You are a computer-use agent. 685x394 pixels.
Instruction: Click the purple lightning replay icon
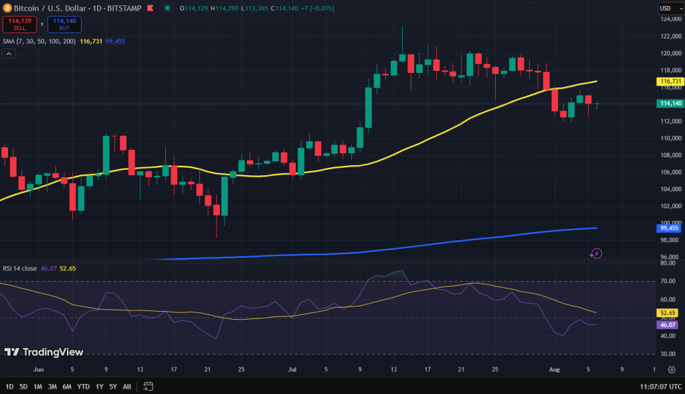pos(596,254)
